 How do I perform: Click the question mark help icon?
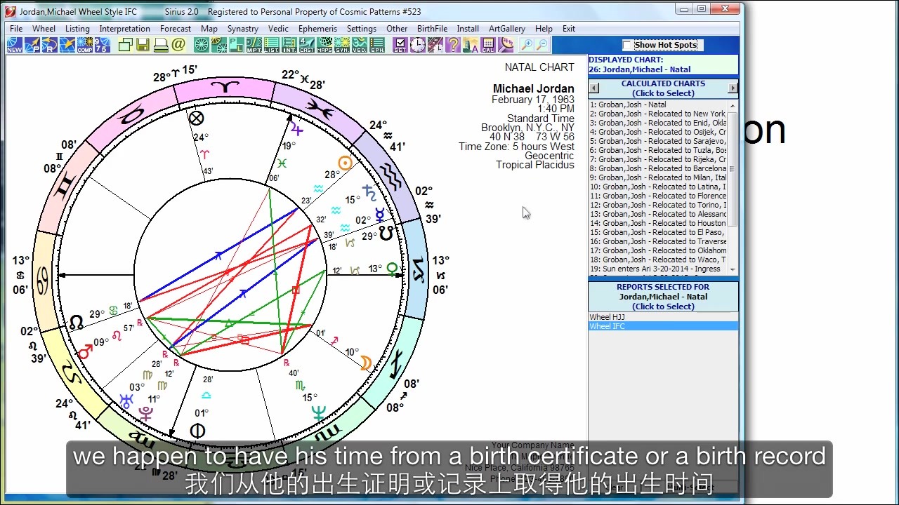pos(453,45)
